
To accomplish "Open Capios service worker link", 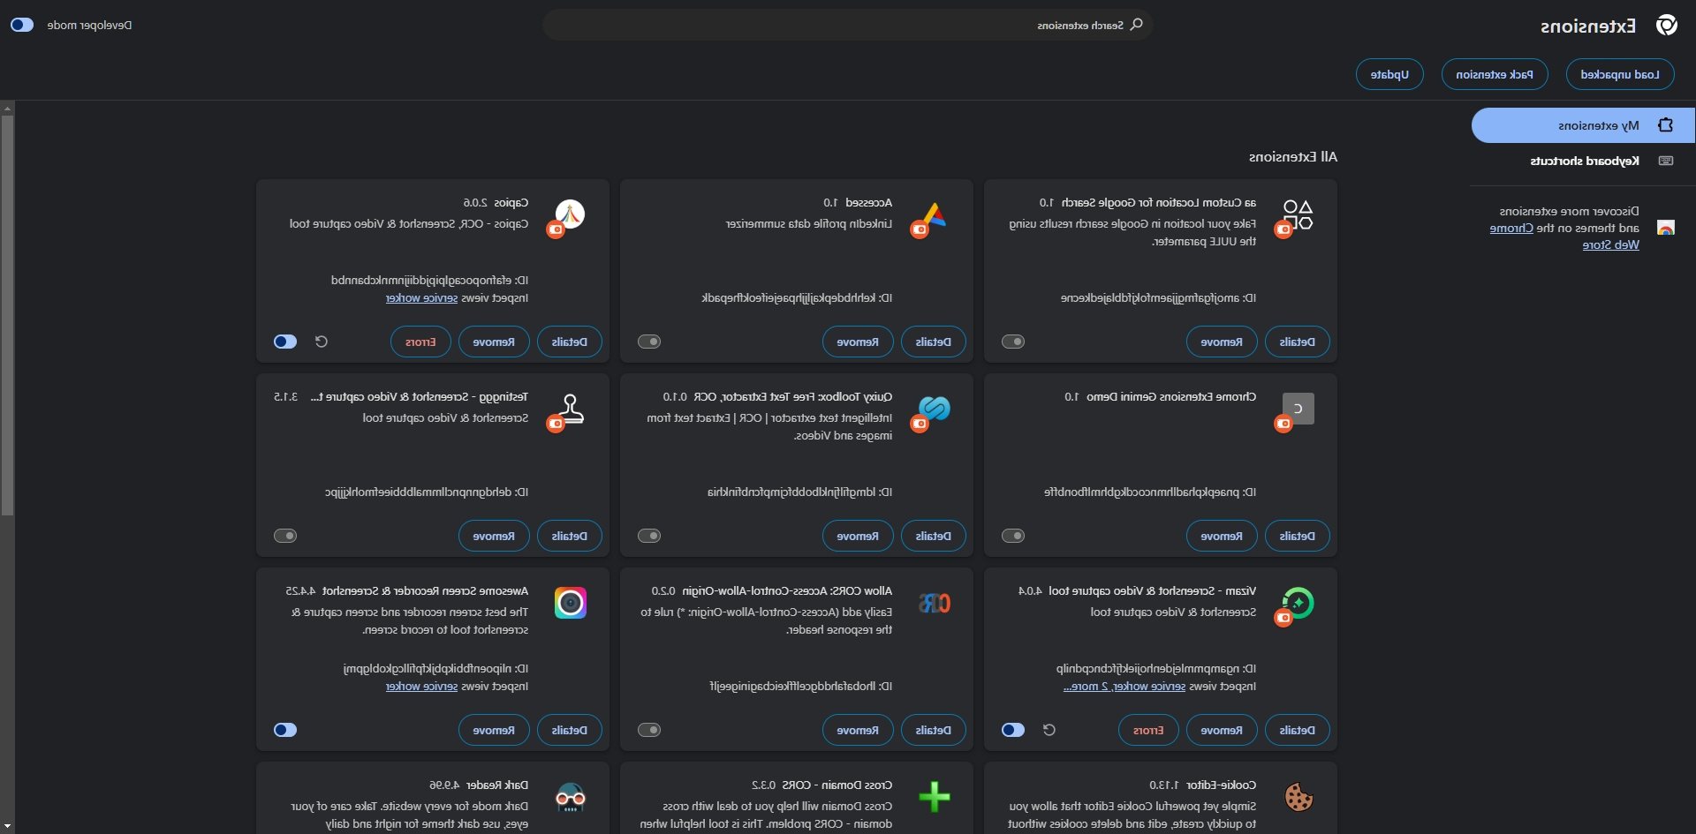I will tap(421, 298).
